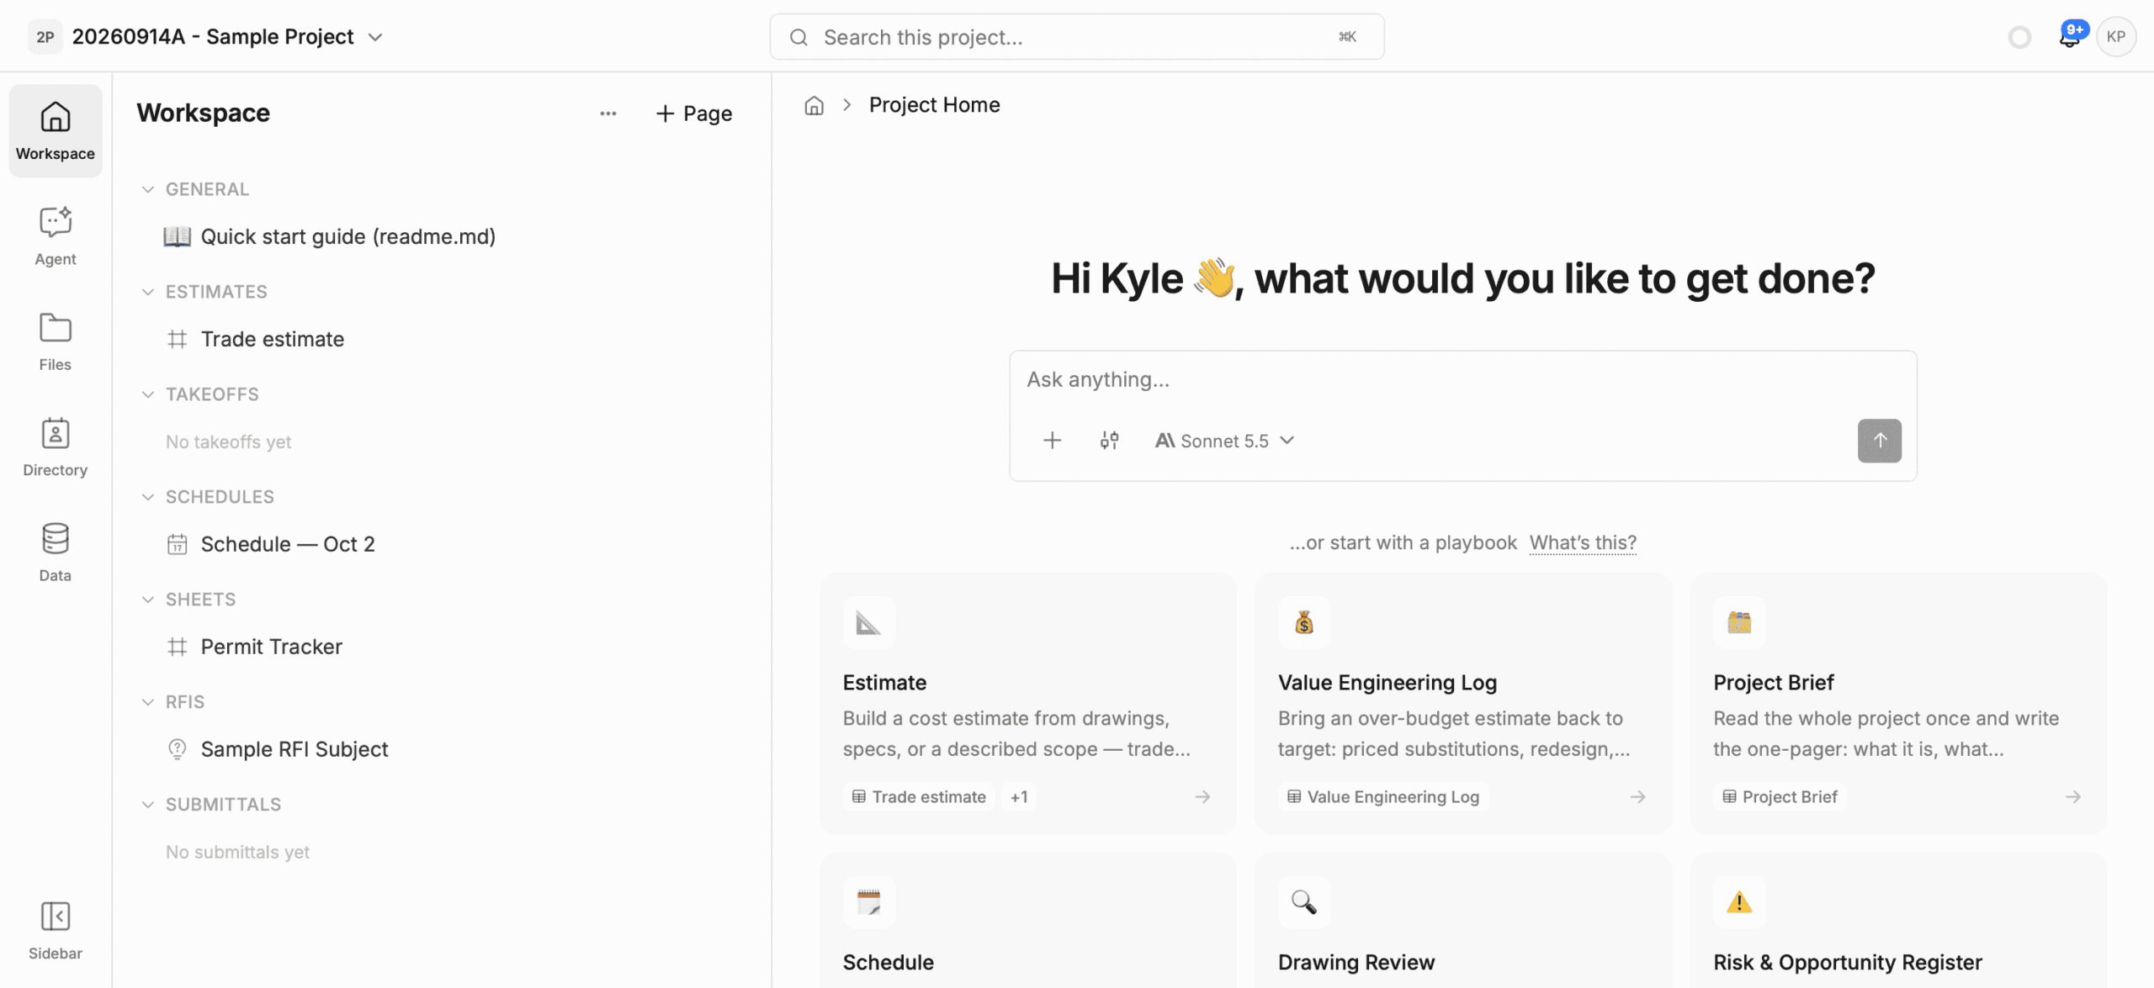Open the Files section in the left rail
Image resolution: width=2154 pixels, height=988 pixels.
[55, 341]
